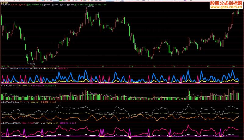The image size is (244, 140).
Task: Click the red site logo heading at top right
Action: [x=226, y=3]
